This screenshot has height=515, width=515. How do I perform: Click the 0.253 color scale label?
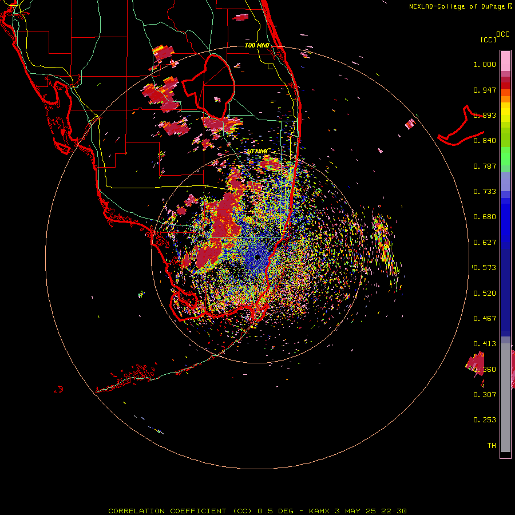pos(485,420)
